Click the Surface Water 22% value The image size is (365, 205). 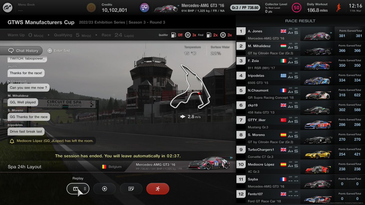click(x=216, y=53)
